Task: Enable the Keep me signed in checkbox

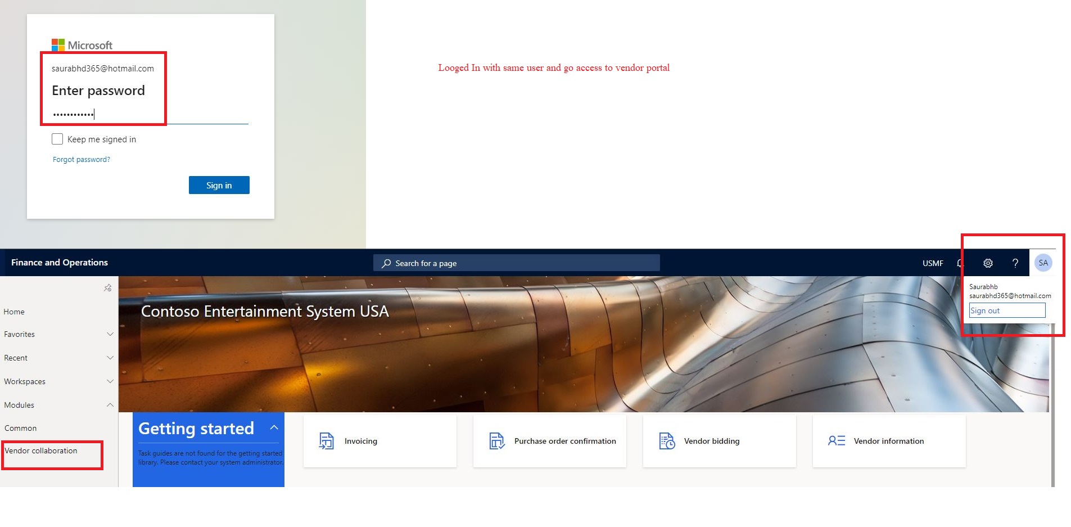Action: click(x=57, y=138)
